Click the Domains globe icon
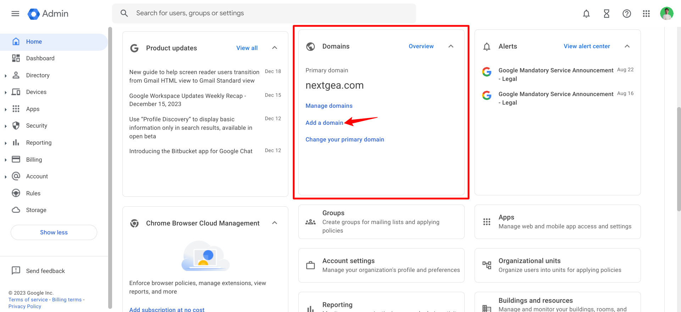Image resolution: width=681 pixels, height=312 pixels. point(311,46)
